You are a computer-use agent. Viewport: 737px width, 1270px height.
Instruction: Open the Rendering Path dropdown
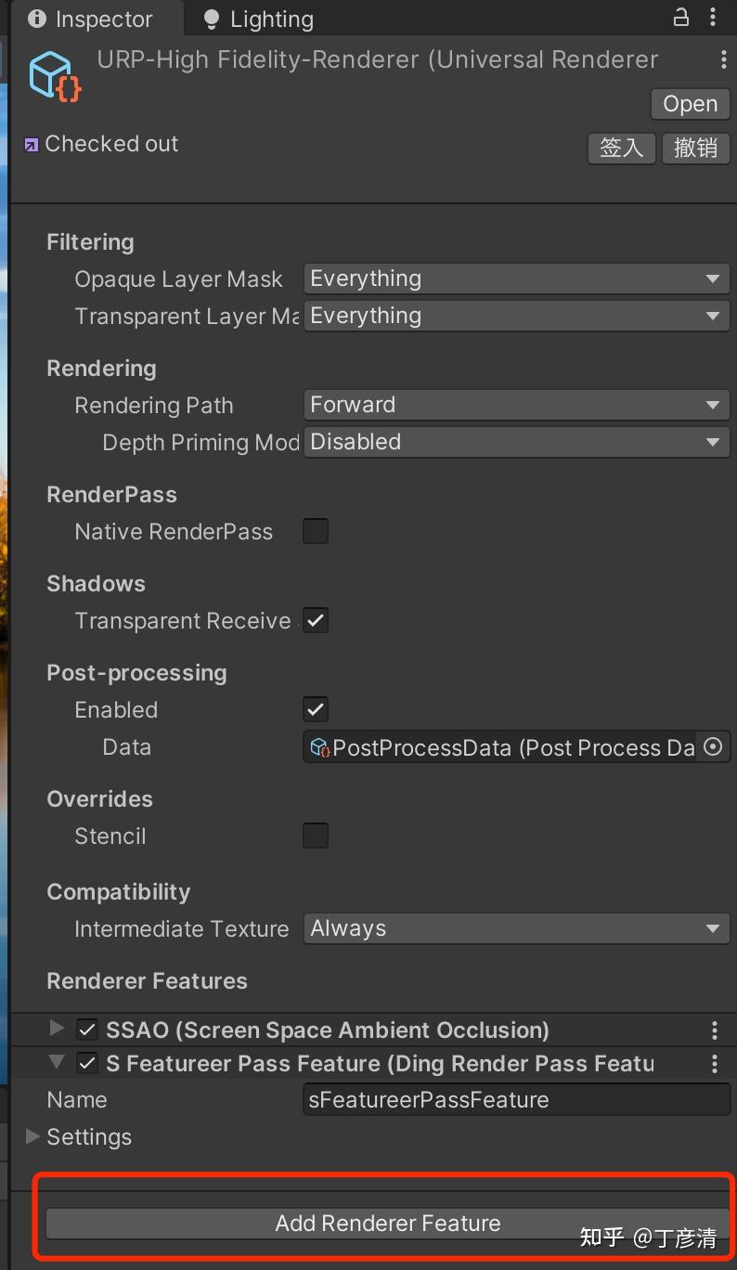click(516, 405)
